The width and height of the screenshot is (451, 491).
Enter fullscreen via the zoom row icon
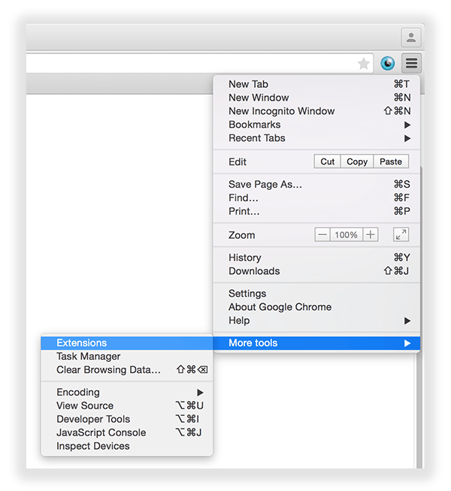click(401, 234)
